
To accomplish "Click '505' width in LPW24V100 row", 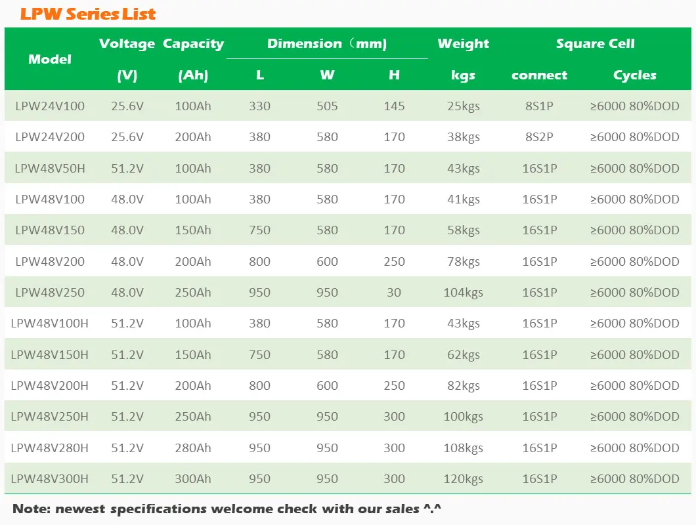I will 327,106.
